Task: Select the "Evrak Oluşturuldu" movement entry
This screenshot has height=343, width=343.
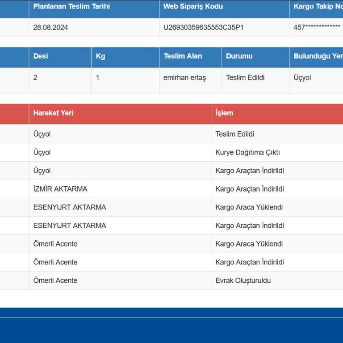Action: click(243, 280)
